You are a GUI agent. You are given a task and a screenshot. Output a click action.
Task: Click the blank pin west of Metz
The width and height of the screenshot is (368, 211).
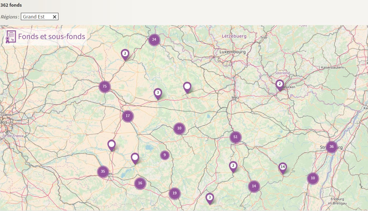187,87
